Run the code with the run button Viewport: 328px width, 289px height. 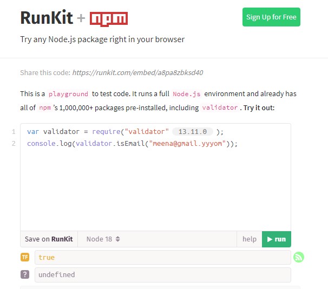[277, 239]
